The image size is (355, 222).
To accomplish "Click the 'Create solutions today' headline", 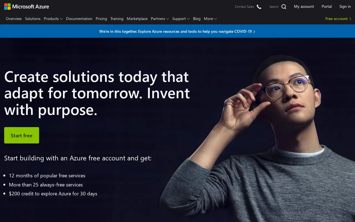I will (97, 93).
